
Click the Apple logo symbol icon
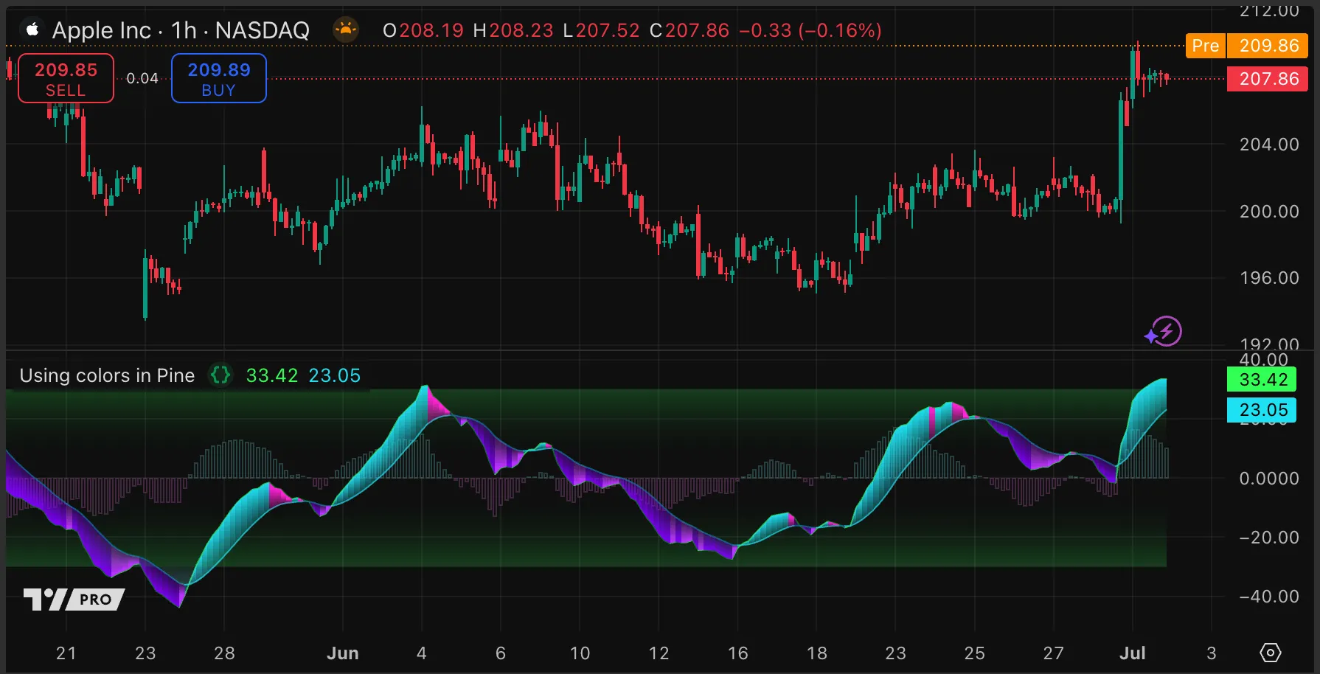coord(32,29)
